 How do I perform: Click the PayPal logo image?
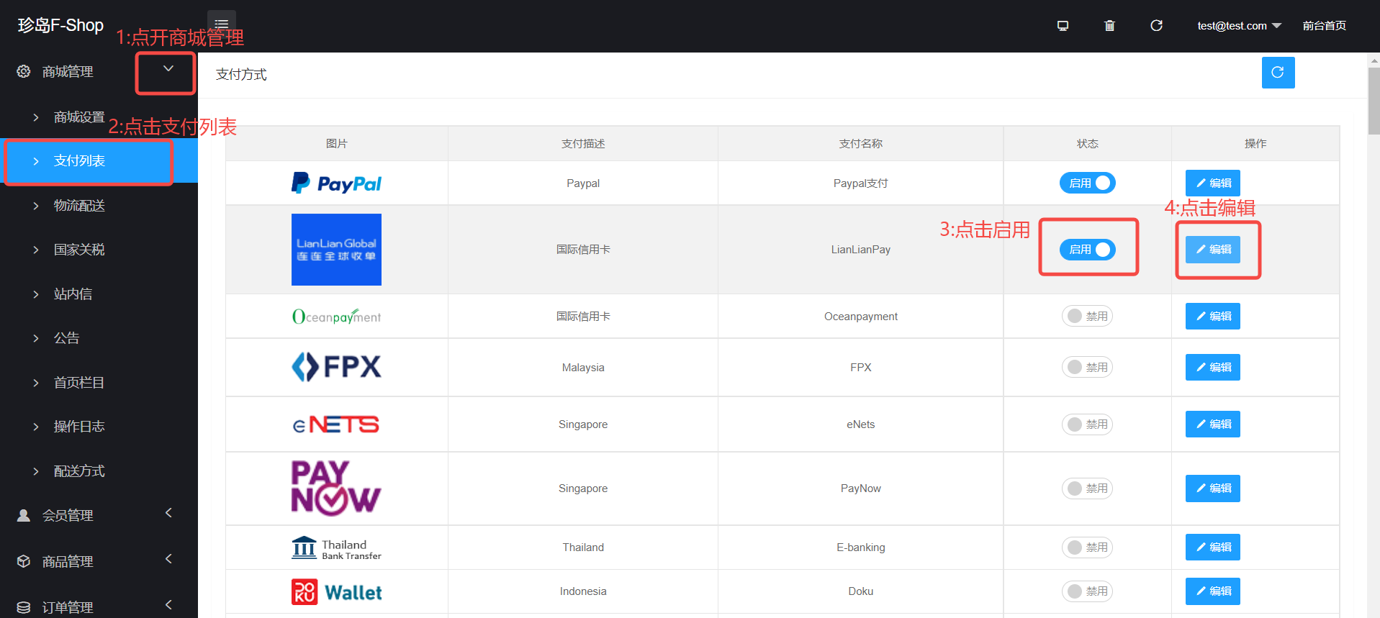click(336, 183)
